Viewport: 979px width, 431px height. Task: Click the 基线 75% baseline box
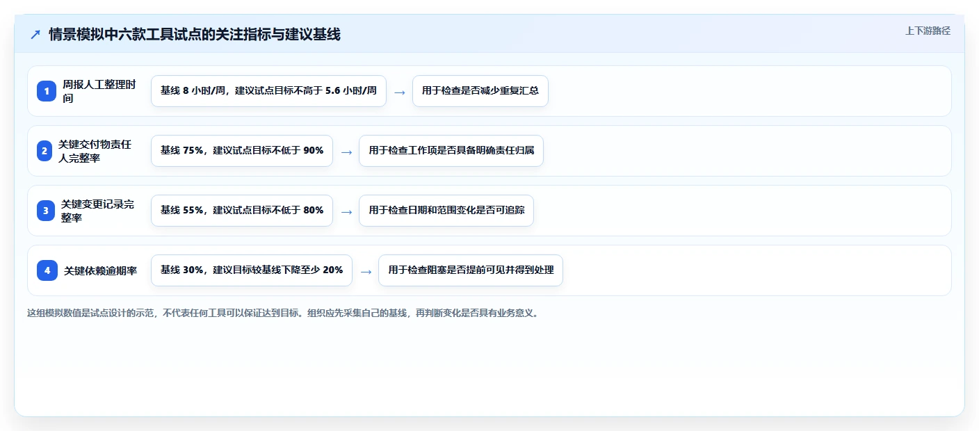pyautogui.click(x=242, y=151)
